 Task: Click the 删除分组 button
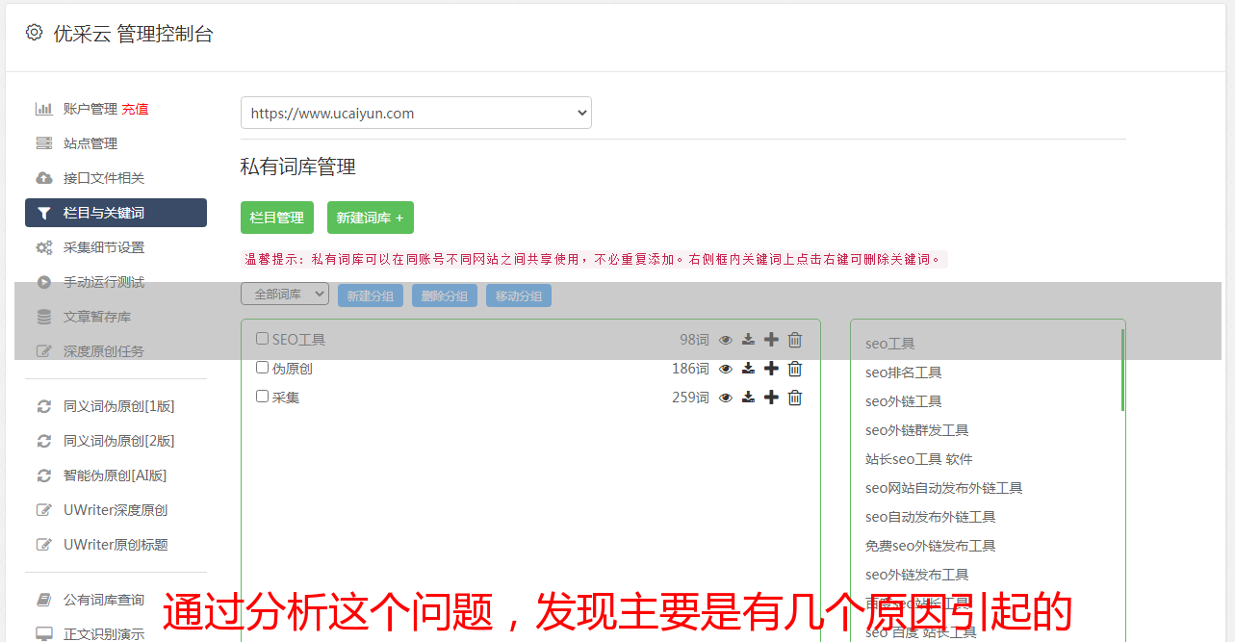(x=445, y=295)
